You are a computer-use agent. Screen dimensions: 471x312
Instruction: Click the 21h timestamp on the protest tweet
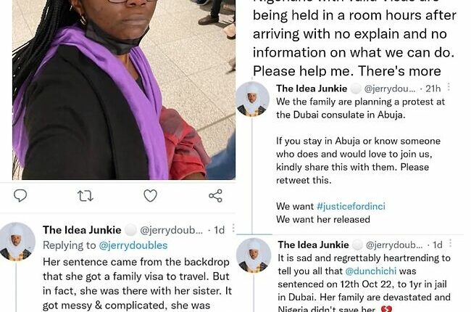pos(433,89)
